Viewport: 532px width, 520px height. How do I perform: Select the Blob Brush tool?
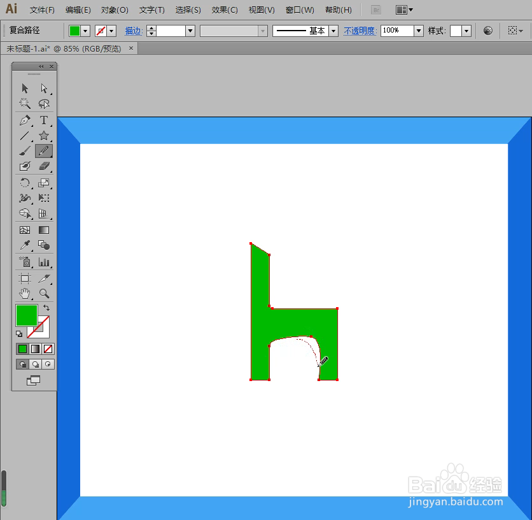point(25,166)
